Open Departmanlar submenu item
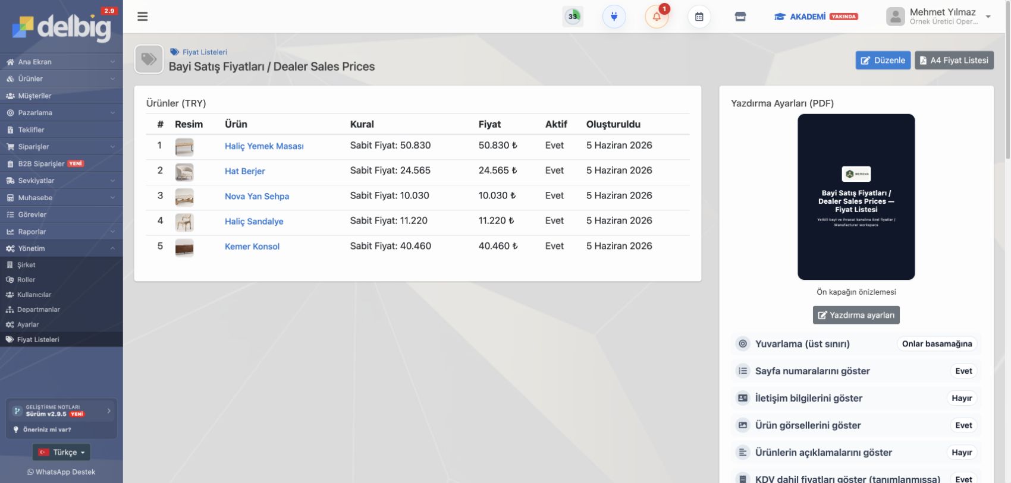The image size is (1011, 483). [61, 310]
